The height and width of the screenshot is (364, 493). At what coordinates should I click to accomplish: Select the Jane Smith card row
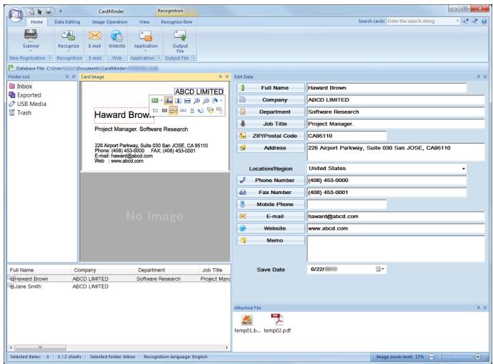[x=119, y=287]
